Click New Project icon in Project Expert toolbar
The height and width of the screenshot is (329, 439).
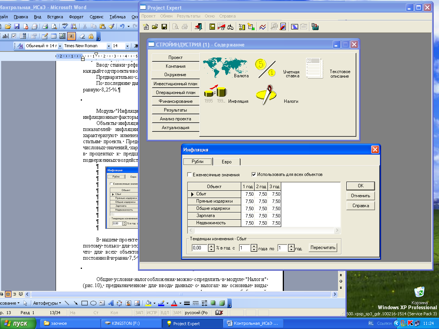[x=146, y=27]
